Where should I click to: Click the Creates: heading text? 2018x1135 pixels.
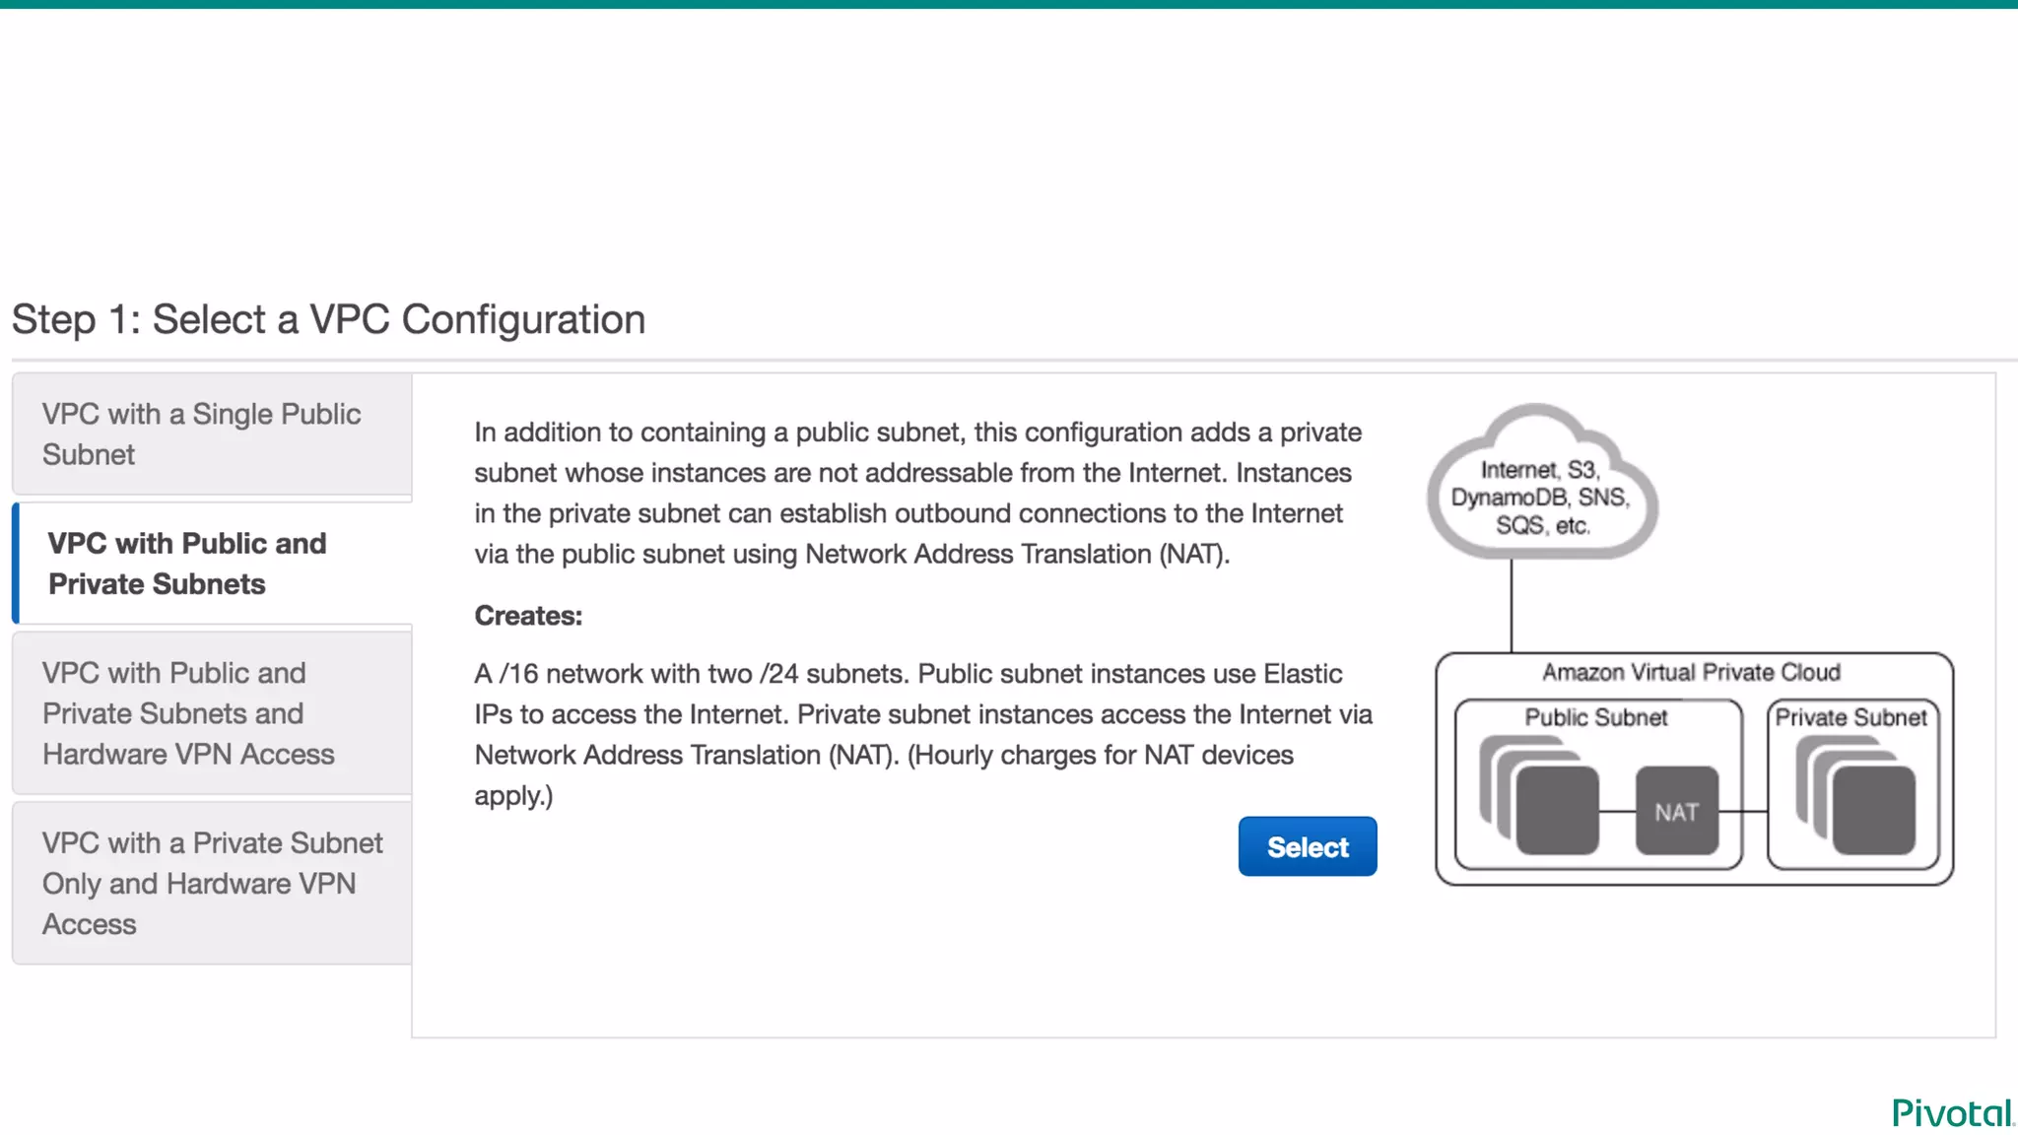528,616
